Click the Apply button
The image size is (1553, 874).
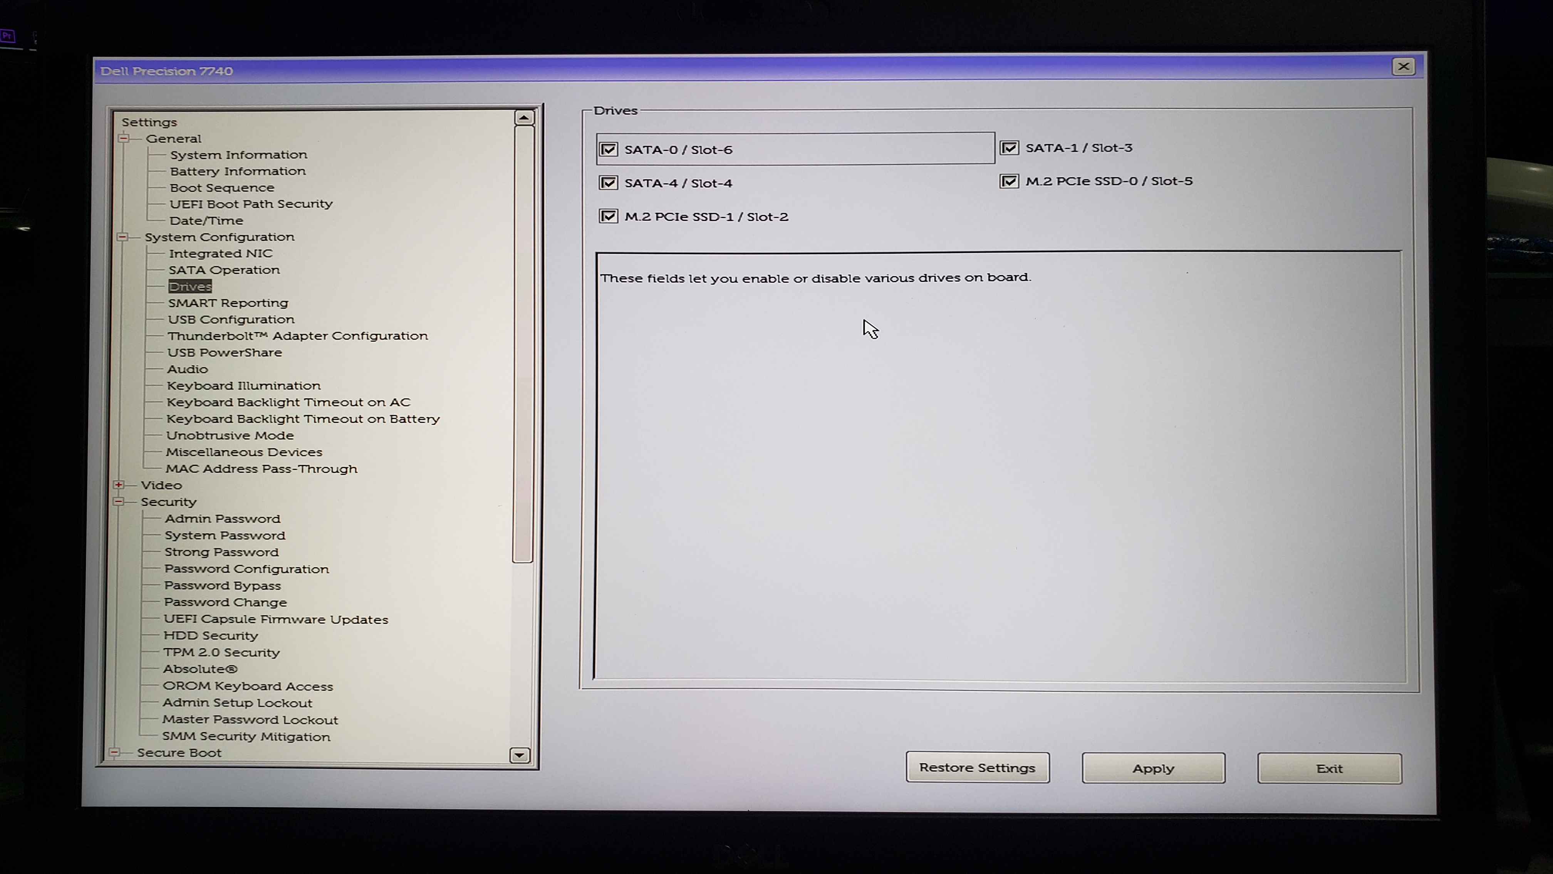tap(1153, 768)
